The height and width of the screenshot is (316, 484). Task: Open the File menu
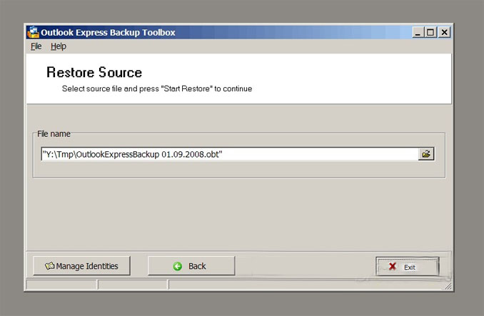click(x=36, y=46)
